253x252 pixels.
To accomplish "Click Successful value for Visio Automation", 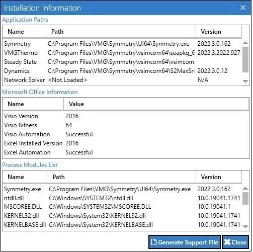I will (79, 134).
